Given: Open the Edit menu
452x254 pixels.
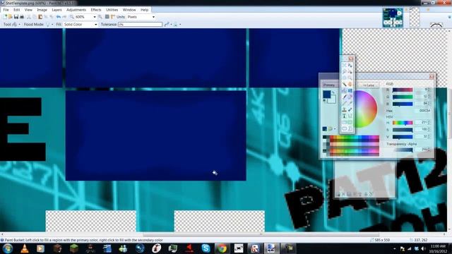Looking at the screenshot, I should click(17, 10).
